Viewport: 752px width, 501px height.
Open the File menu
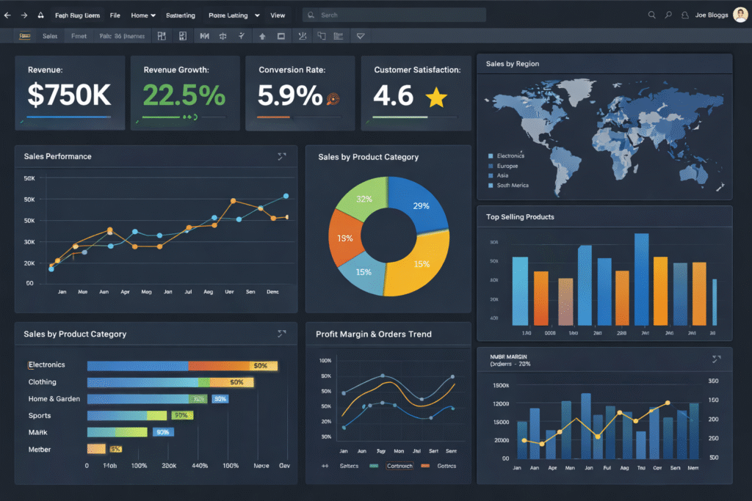(115, 15)
